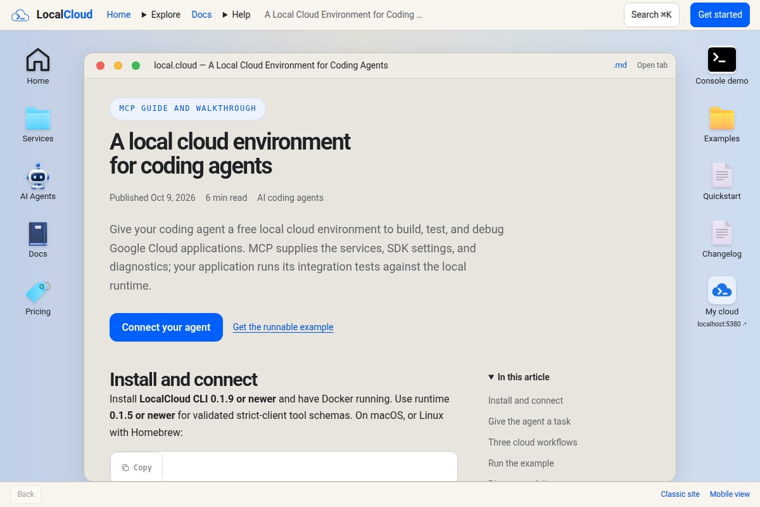Switch to Classic site
This screenshot has height=507, width=760.
click(x=680, y=494)
